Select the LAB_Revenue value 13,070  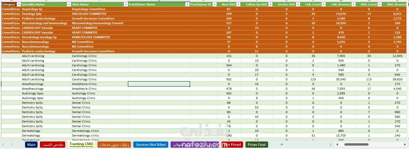pos(341,14)
